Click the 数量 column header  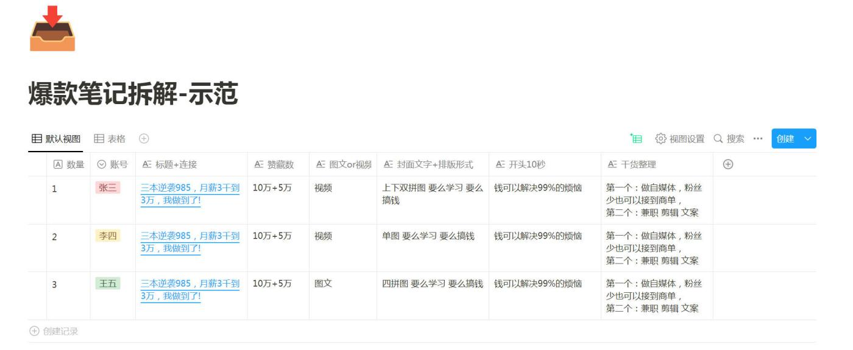tap(68, 164)
